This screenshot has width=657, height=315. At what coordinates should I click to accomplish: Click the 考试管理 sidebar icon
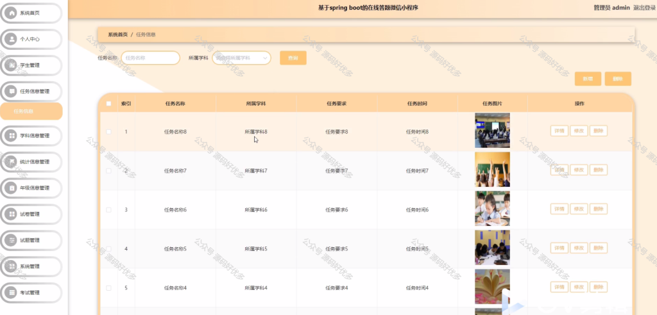coord(12,293)
